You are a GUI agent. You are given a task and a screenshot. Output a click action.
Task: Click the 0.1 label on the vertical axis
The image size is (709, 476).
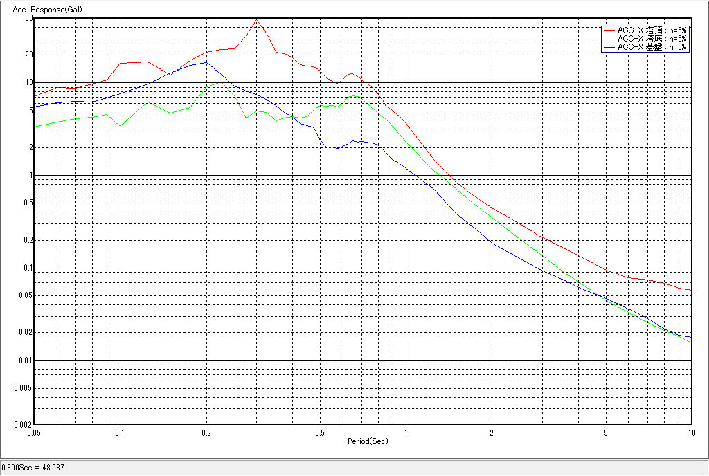click(28, 268)
